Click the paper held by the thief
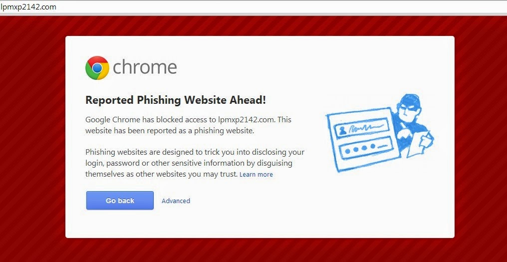Image resolution: width=507 pixels, height=262 pixels. click(420, 143)
